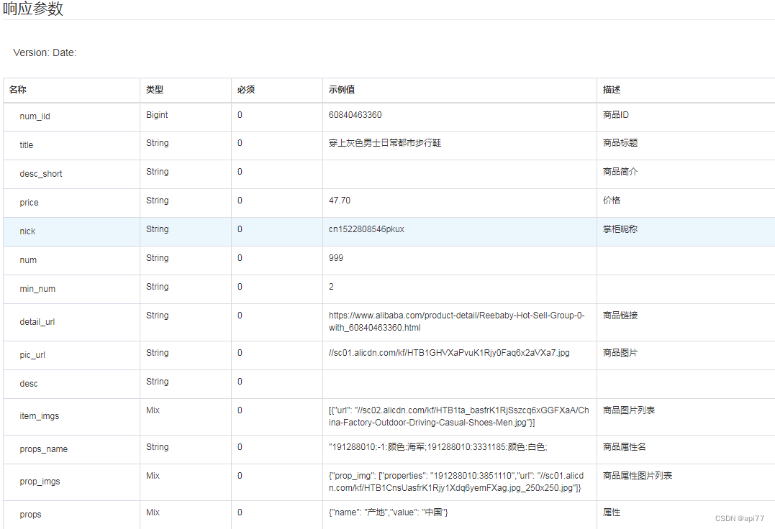This screenshot has width=775, height=529.
Task: Click the 商品ID description
Action: point(615,115)
